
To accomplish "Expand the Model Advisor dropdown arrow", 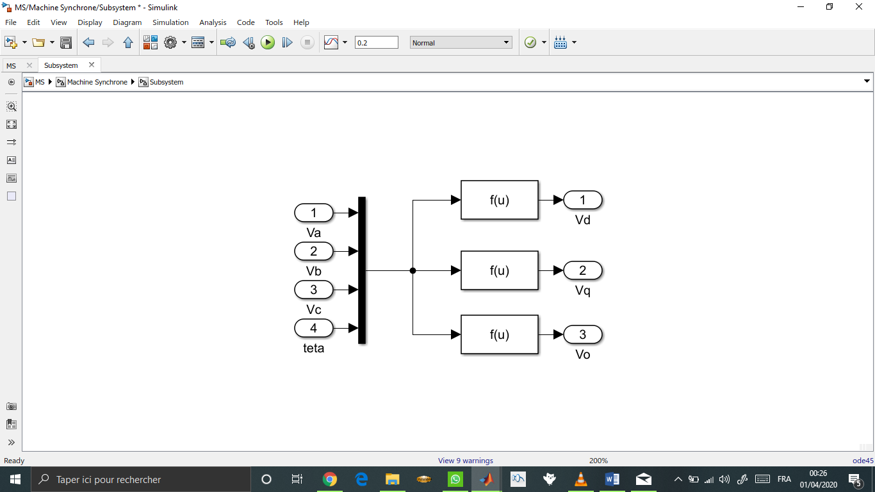I will pos(544,42).
